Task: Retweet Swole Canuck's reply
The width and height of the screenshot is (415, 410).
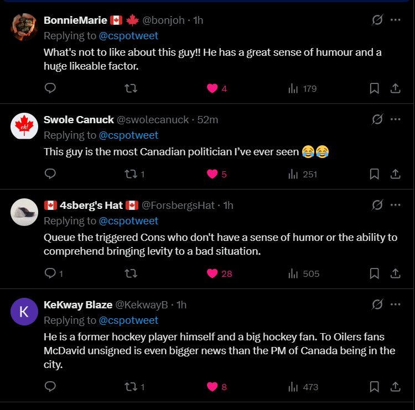Action: (x=131, y=174)
